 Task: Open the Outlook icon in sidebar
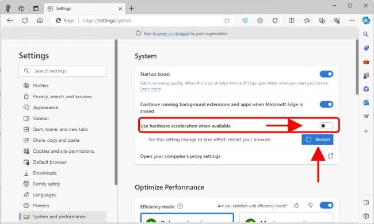click(366, 103)
